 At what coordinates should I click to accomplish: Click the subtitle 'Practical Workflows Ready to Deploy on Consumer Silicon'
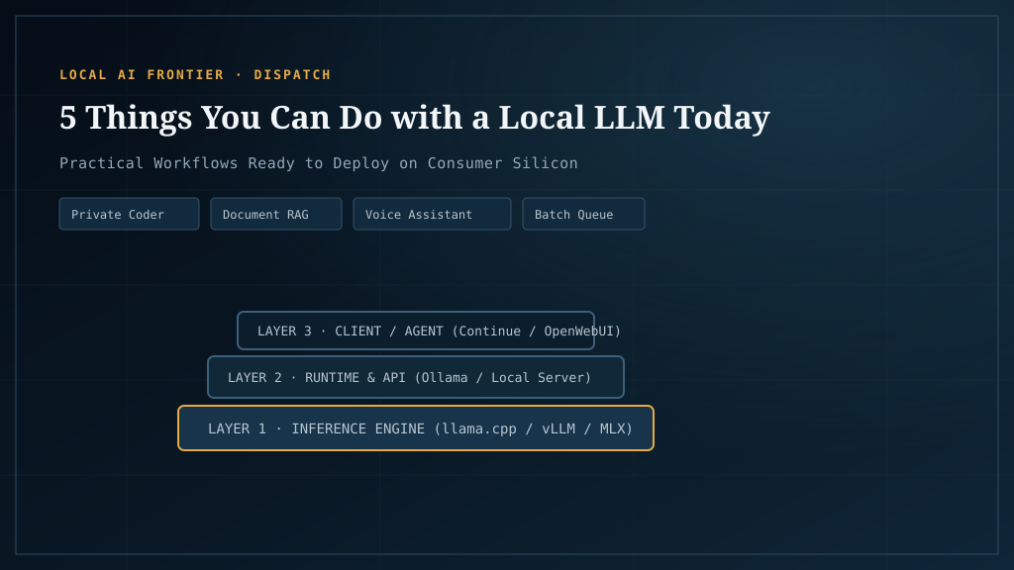click(319, 163)
